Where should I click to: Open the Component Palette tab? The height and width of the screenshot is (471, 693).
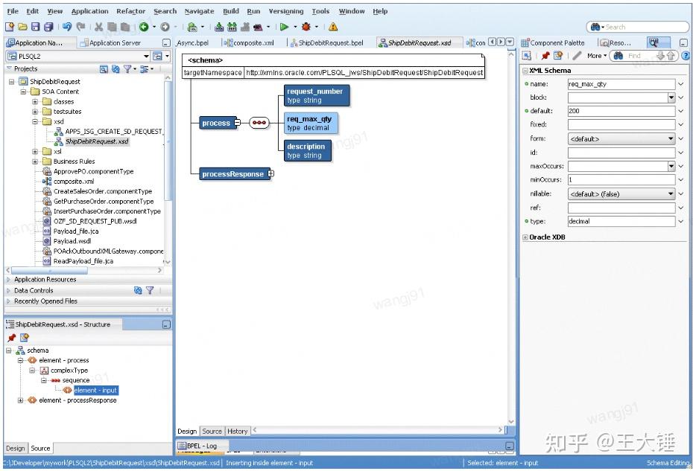(553, 43)
